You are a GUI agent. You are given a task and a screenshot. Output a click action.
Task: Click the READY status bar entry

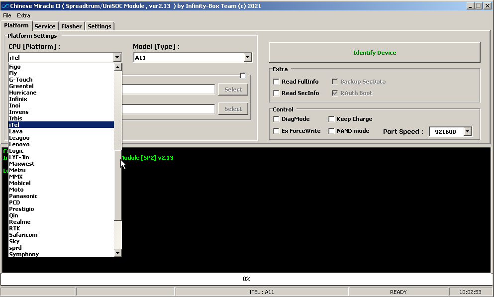click(398, 292)
